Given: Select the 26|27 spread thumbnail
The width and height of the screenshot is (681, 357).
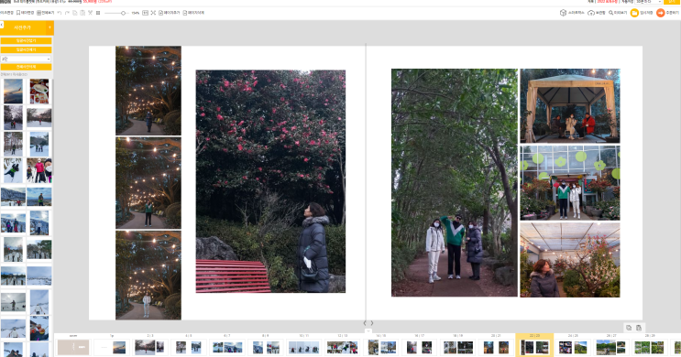Looking at the screenshot, I should (x=611, y=347).
